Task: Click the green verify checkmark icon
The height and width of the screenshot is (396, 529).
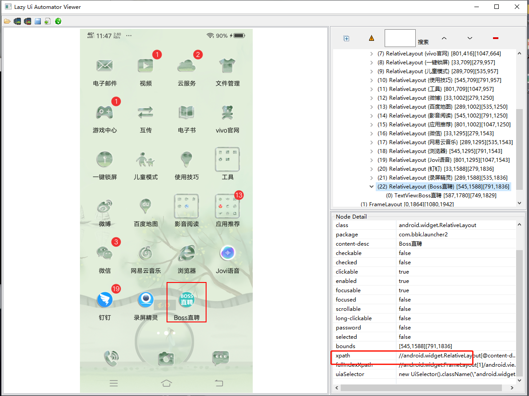Action: coord(58,21)
